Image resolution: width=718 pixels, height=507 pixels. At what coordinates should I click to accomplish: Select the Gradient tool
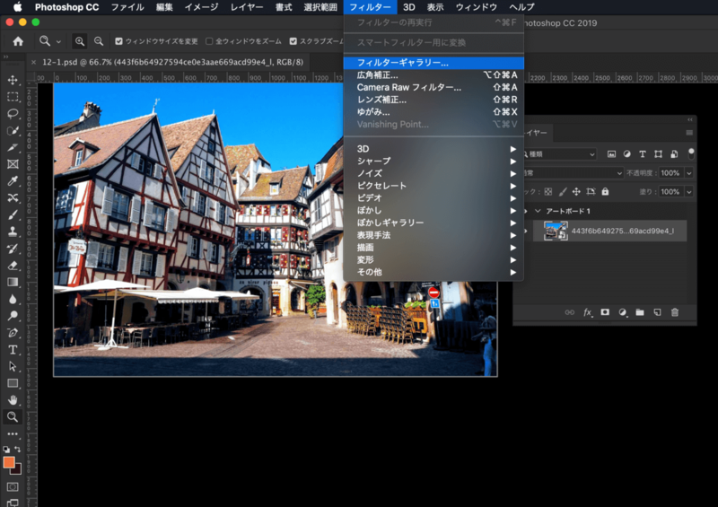(x=13, y=282)
